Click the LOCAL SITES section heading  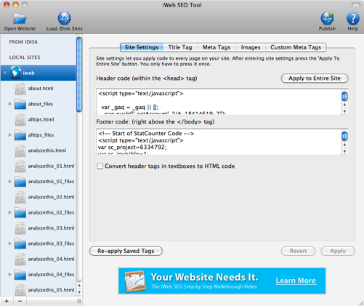click(25, 57)
